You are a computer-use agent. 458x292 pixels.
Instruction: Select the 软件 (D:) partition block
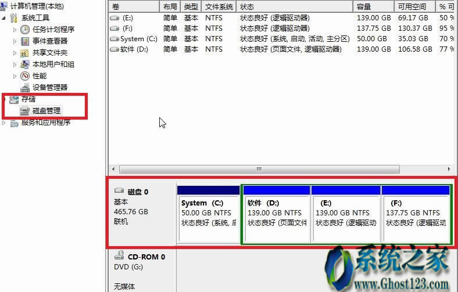click(x=276, y=214)
